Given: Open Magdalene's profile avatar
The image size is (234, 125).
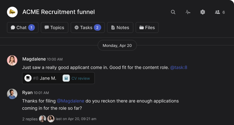Looking at the screenshot, I should click(12, 61).
